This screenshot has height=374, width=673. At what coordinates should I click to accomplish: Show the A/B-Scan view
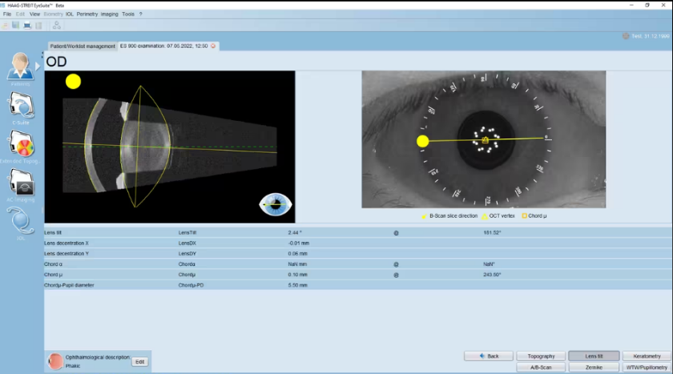click(541, 367)
